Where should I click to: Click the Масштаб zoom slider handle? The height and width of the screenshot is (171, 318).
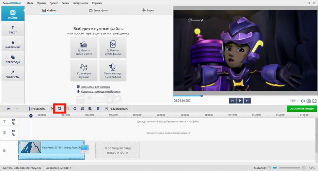click(x=278, y=168)
